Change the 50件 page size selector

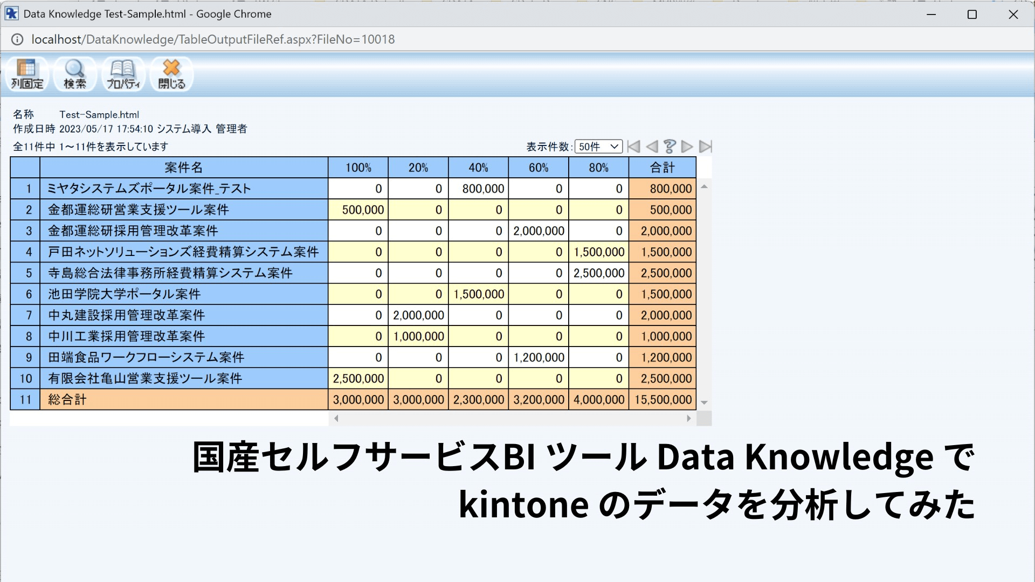597,146
